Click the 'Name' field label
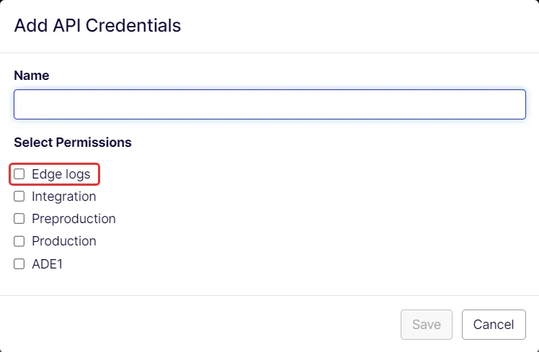The width and height of the screenshot is (539, 352). [31, 75]
